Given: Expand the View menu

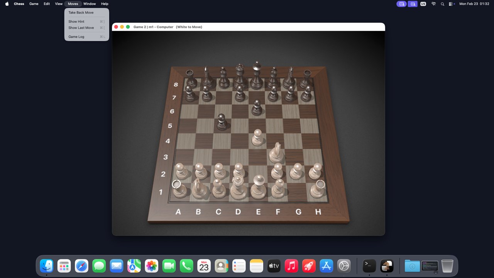Looking at the screenshot, I should coord(59,4).
